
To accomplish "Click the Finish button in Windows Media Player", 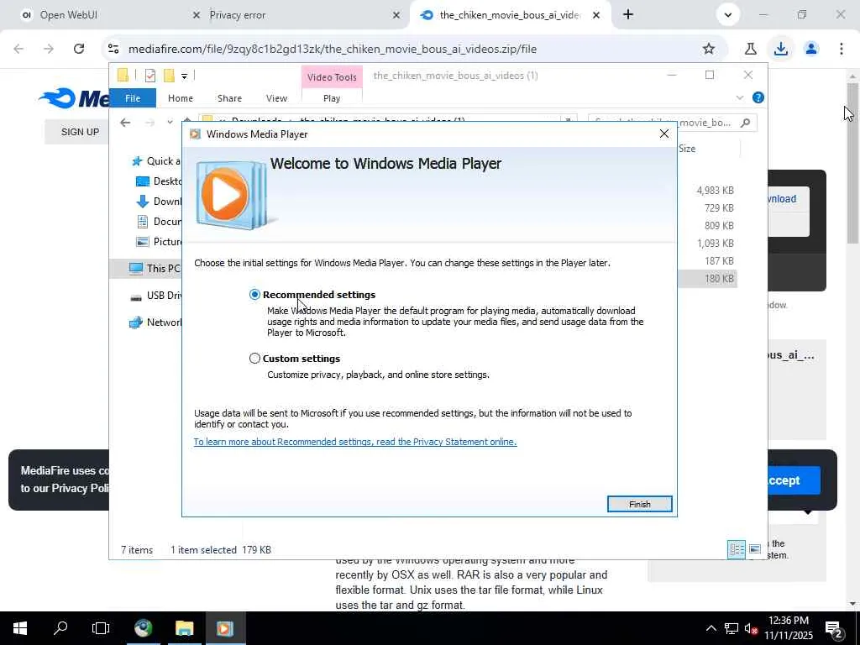I will (639, 504).
